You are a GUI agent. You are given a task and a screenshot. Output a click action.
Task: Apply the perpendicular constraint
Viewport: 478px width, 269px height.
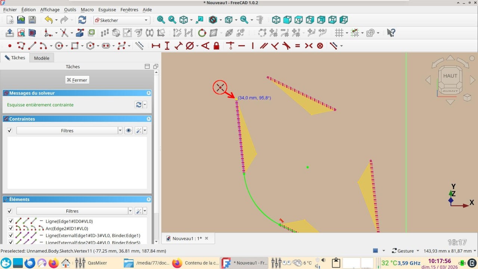(x=275, y=46)
